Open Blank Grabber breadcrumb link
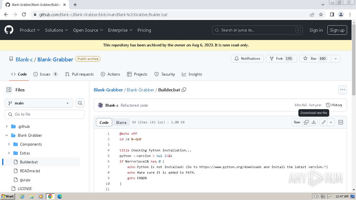The height and width of the screenshot is (200, 356). pos(140,90)
